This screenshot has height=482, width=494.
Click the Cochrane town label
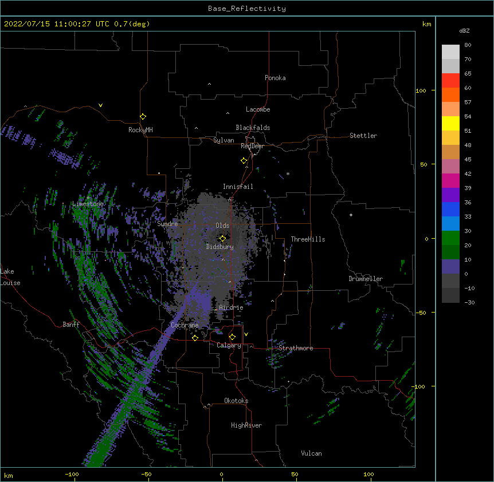point(185,325)
